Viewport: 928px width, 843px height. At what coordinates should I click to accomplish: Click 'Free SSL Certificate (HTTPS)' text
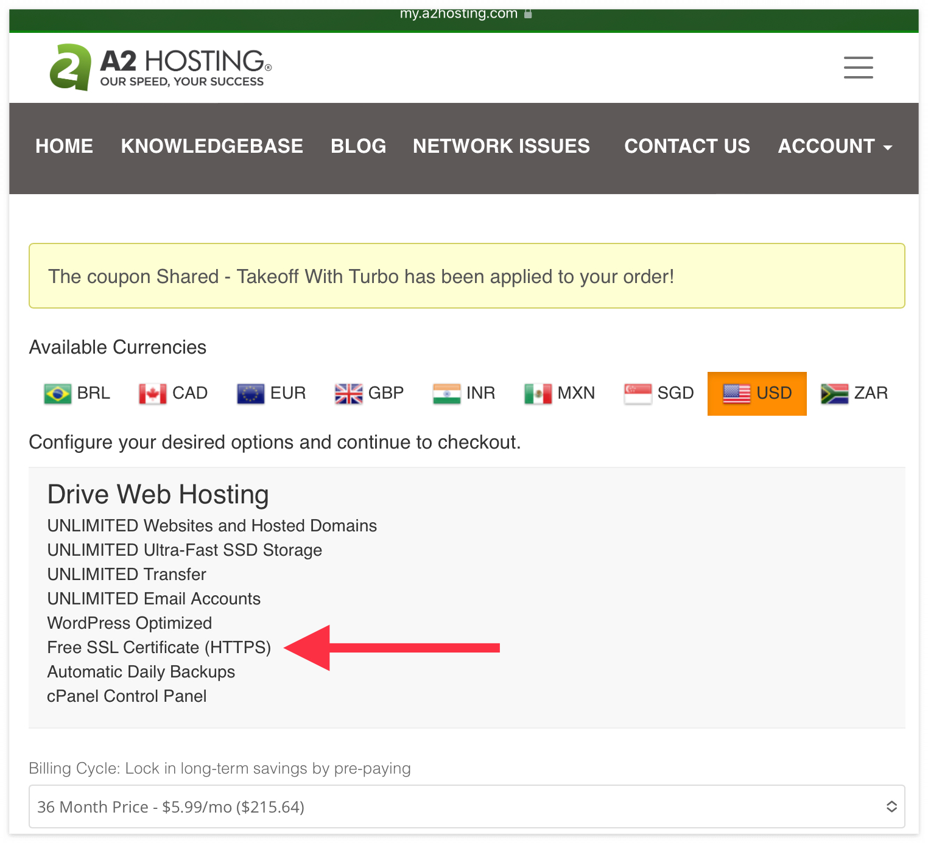159,647
